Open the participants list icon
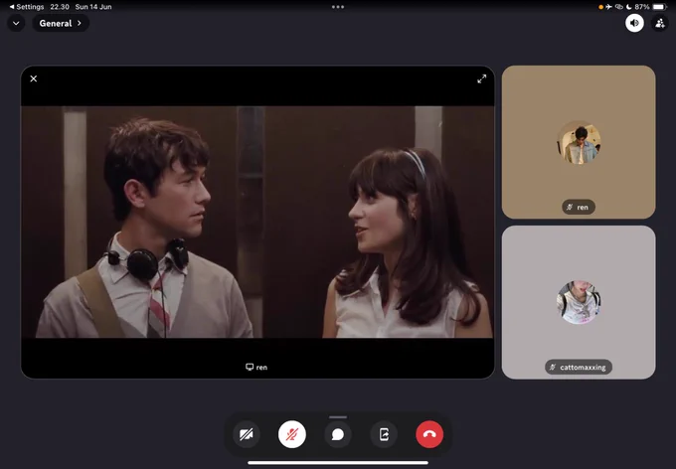Viewport: 676px width, 469px height. [660, 23]
